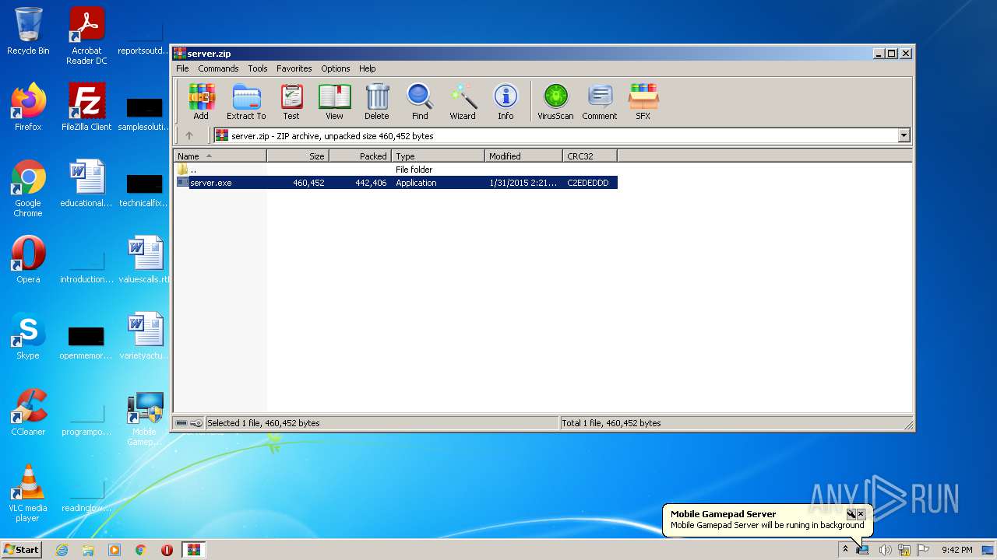
Task: Launch the Wizard tool
Action: click(x=463, y=102)
